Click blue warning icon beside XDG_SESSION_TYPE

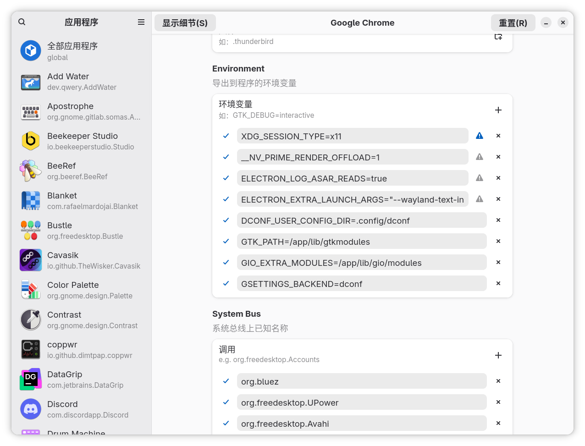pyautogui.click(x=480, y=136)
